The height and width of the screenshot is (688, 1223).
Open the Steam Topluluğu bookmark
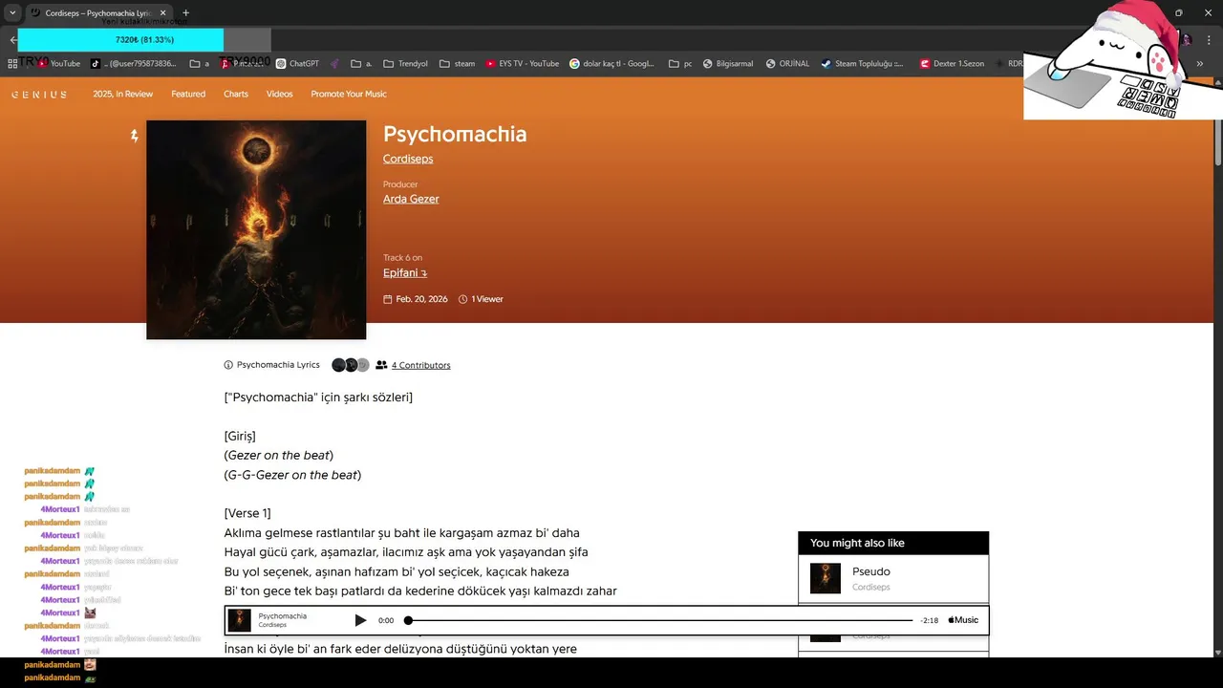click(862, 64)
